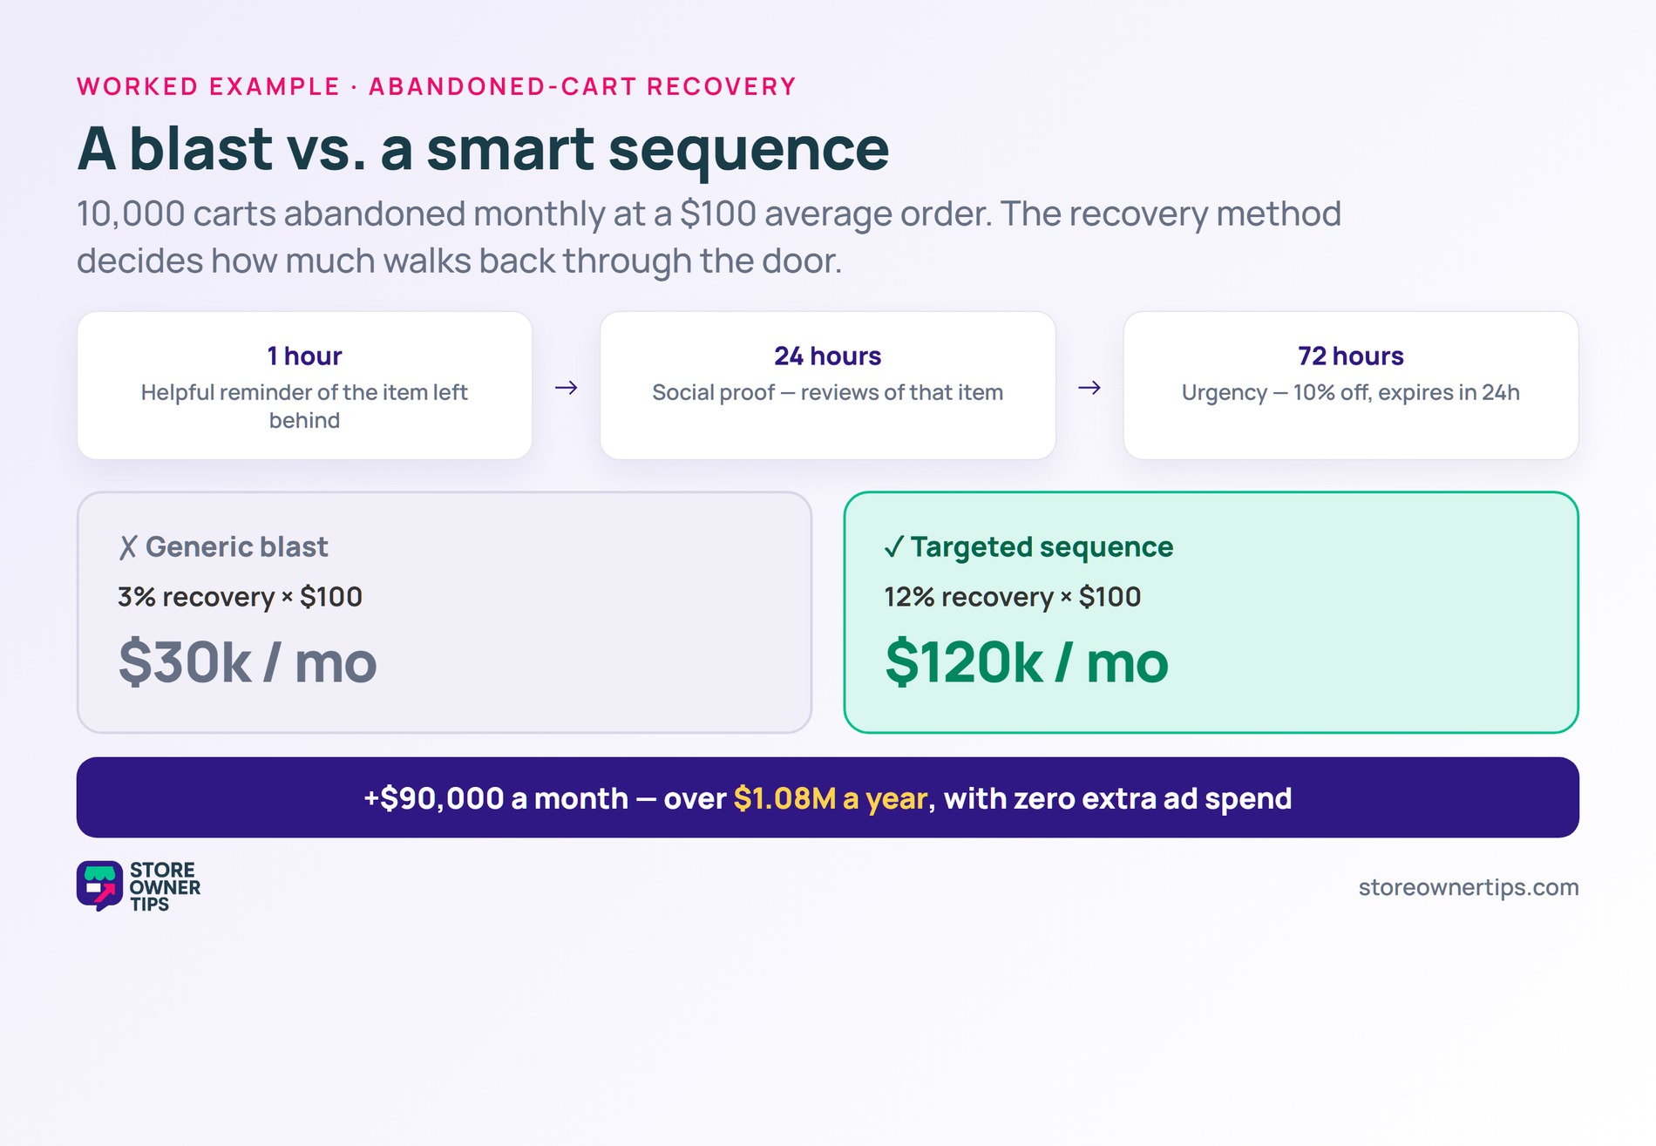Click the 'STORE OWNER TIPS' wordmark

(165, 887)
